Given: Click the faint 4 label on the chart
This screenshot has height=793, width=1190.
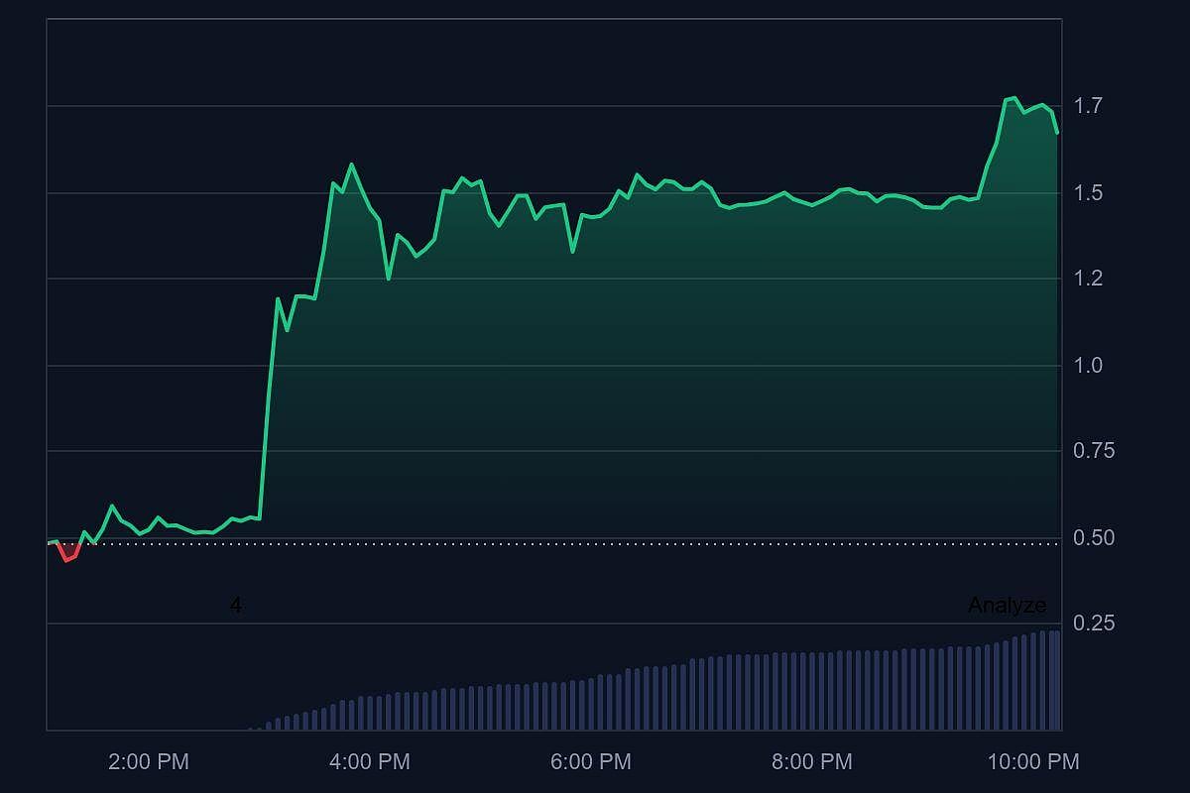Looking at the screenshot, I should 236,603.
